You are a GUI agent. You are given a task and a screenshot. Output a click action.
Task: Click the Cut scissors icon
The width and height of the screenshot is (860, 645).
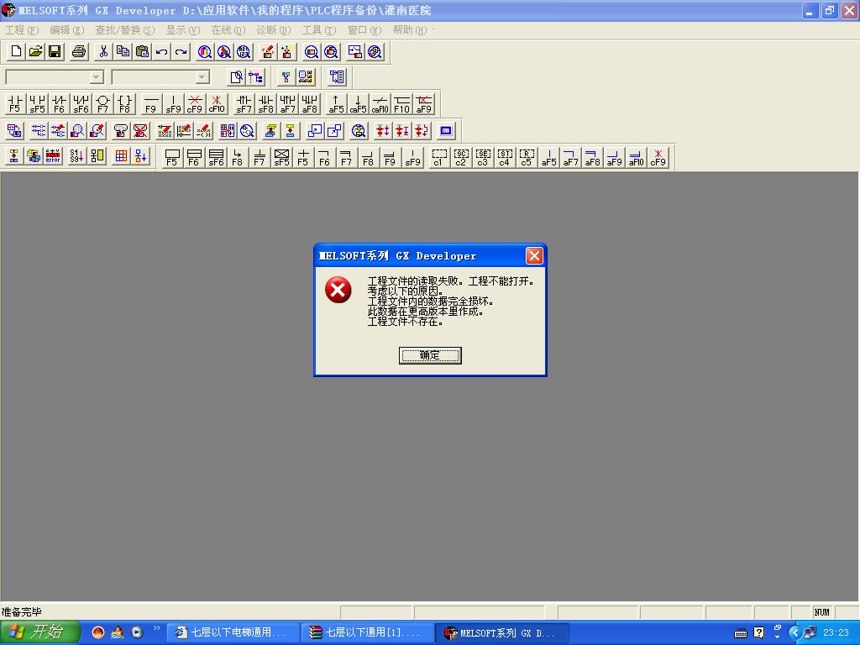click(103, 52)
